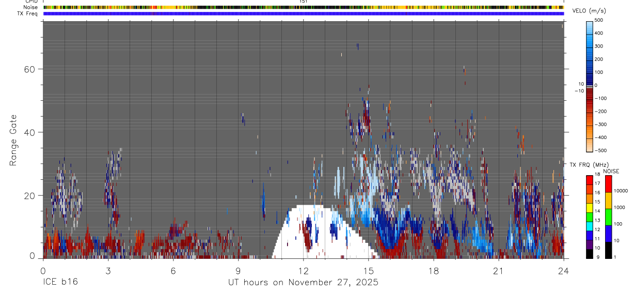Click the red swatch in NOISE legend
634x293 pixels.
point(608,183)
